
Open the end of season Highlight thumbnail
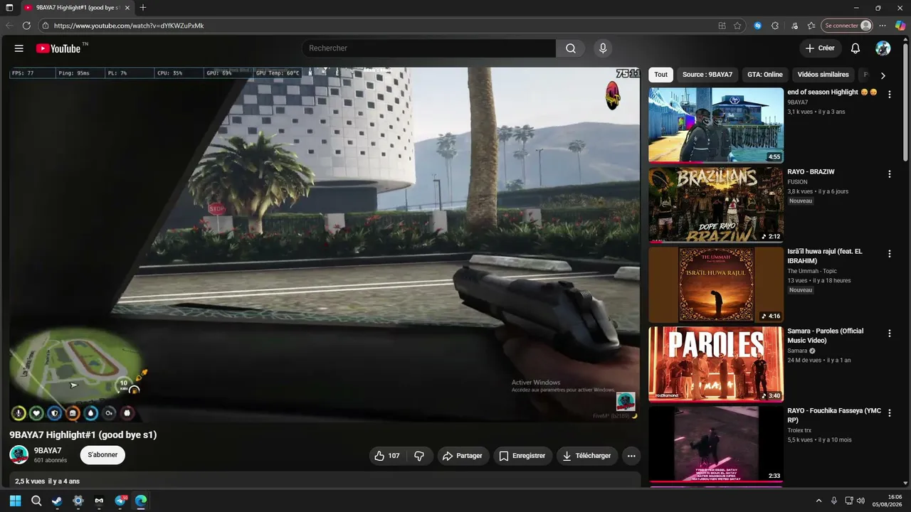(x=716, y=125)
